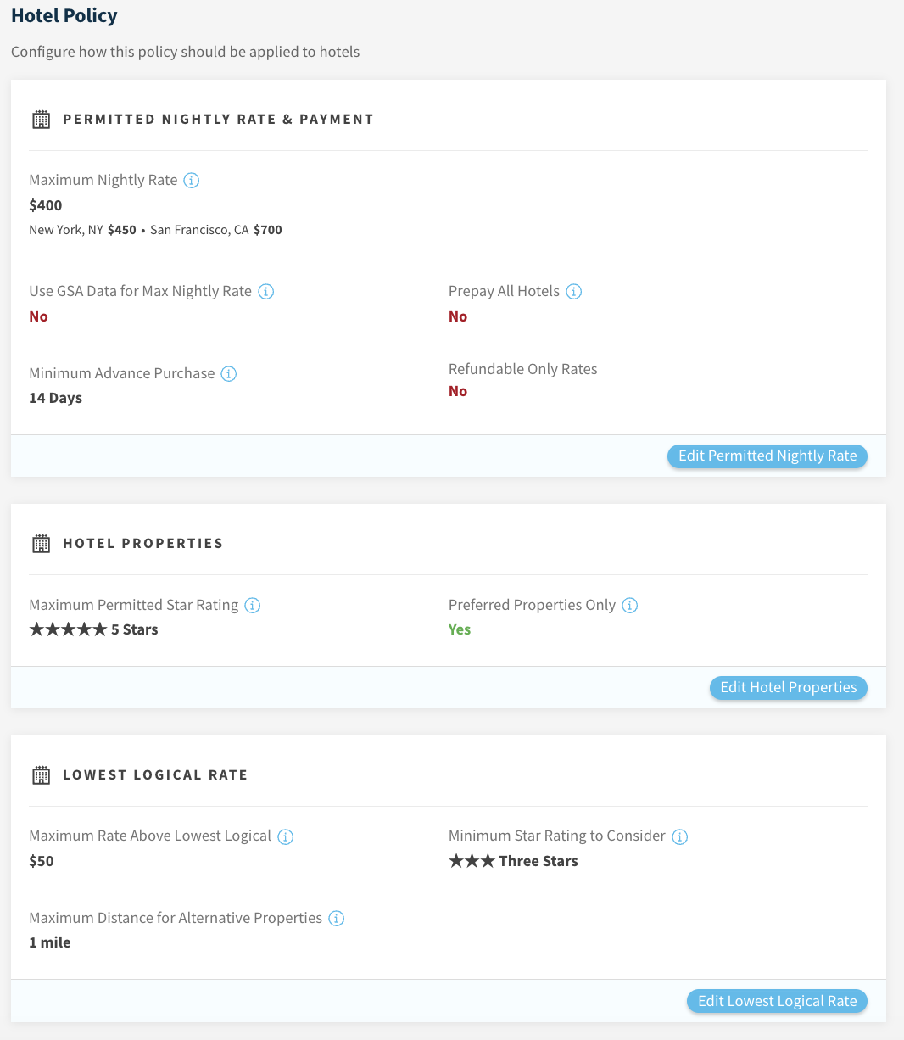The image size is (904, 1040).
Task: Click info icon beside Maximum Nightly Rate
Action: coord(192,180)
